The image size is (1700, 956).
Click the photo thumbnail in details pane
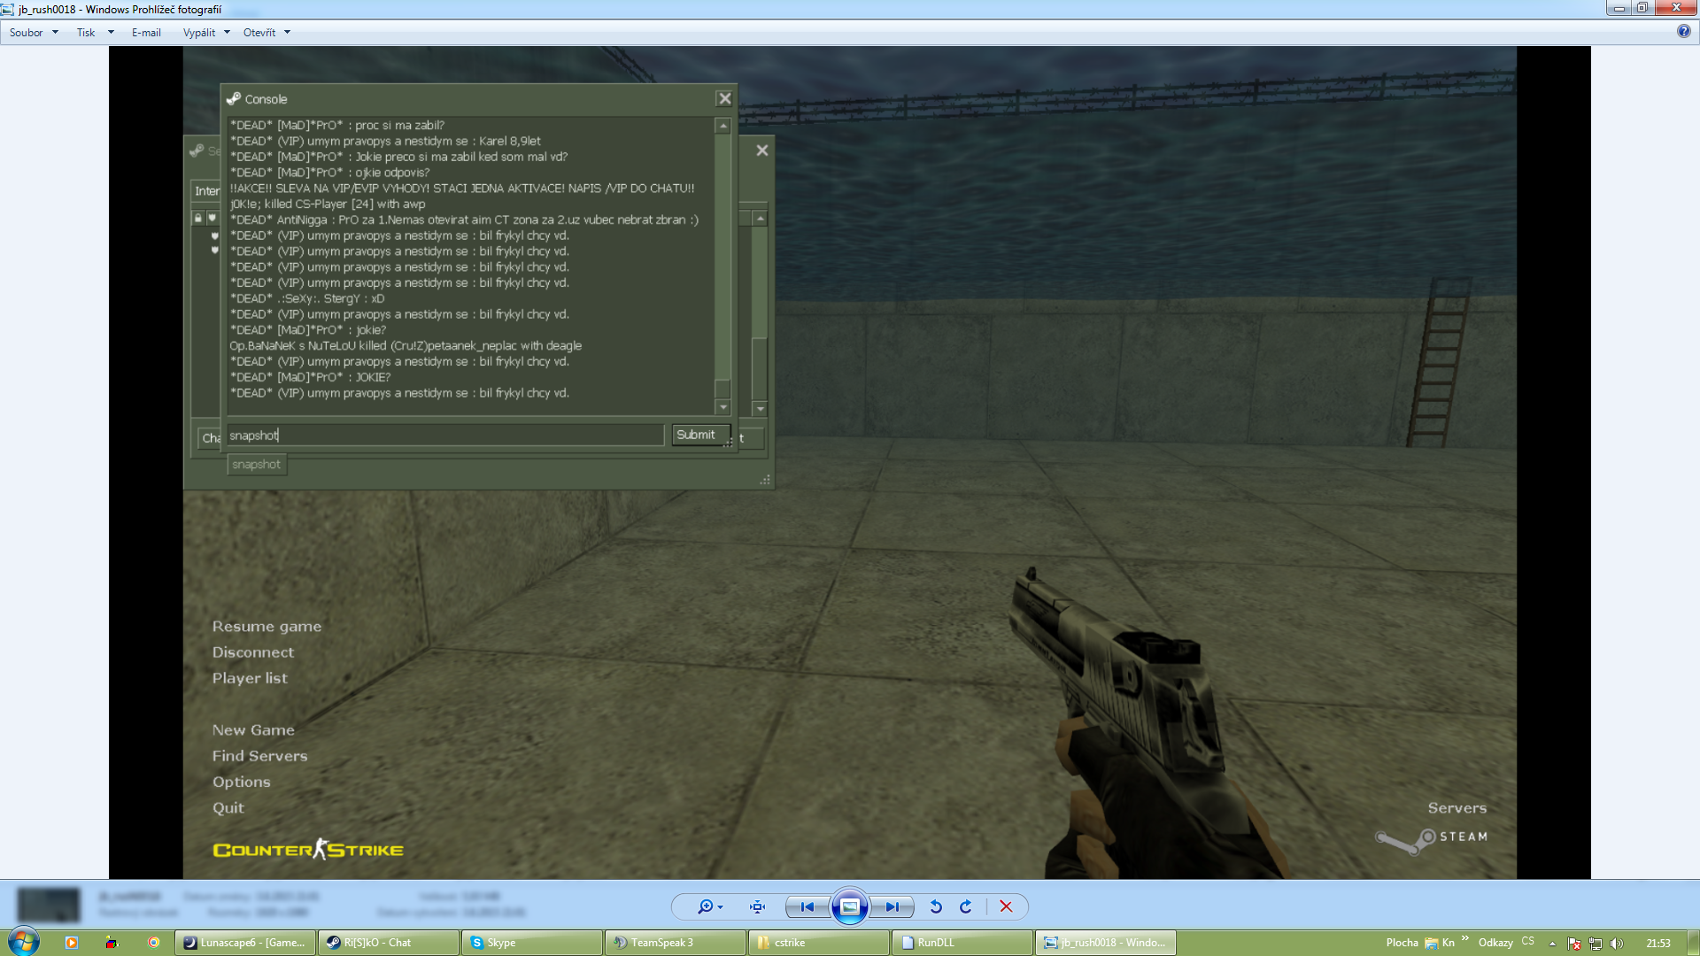point(49,905)
